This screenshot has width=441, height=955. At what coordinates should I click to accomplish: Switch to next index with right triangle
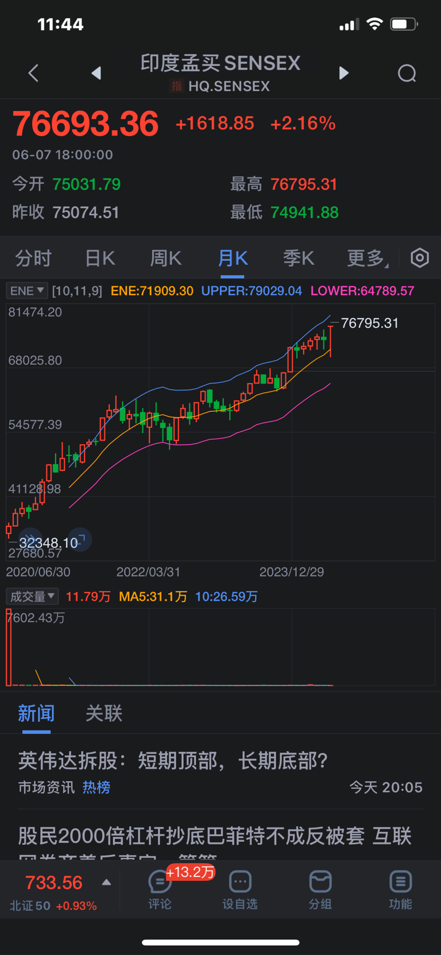(x=343, y=73)
